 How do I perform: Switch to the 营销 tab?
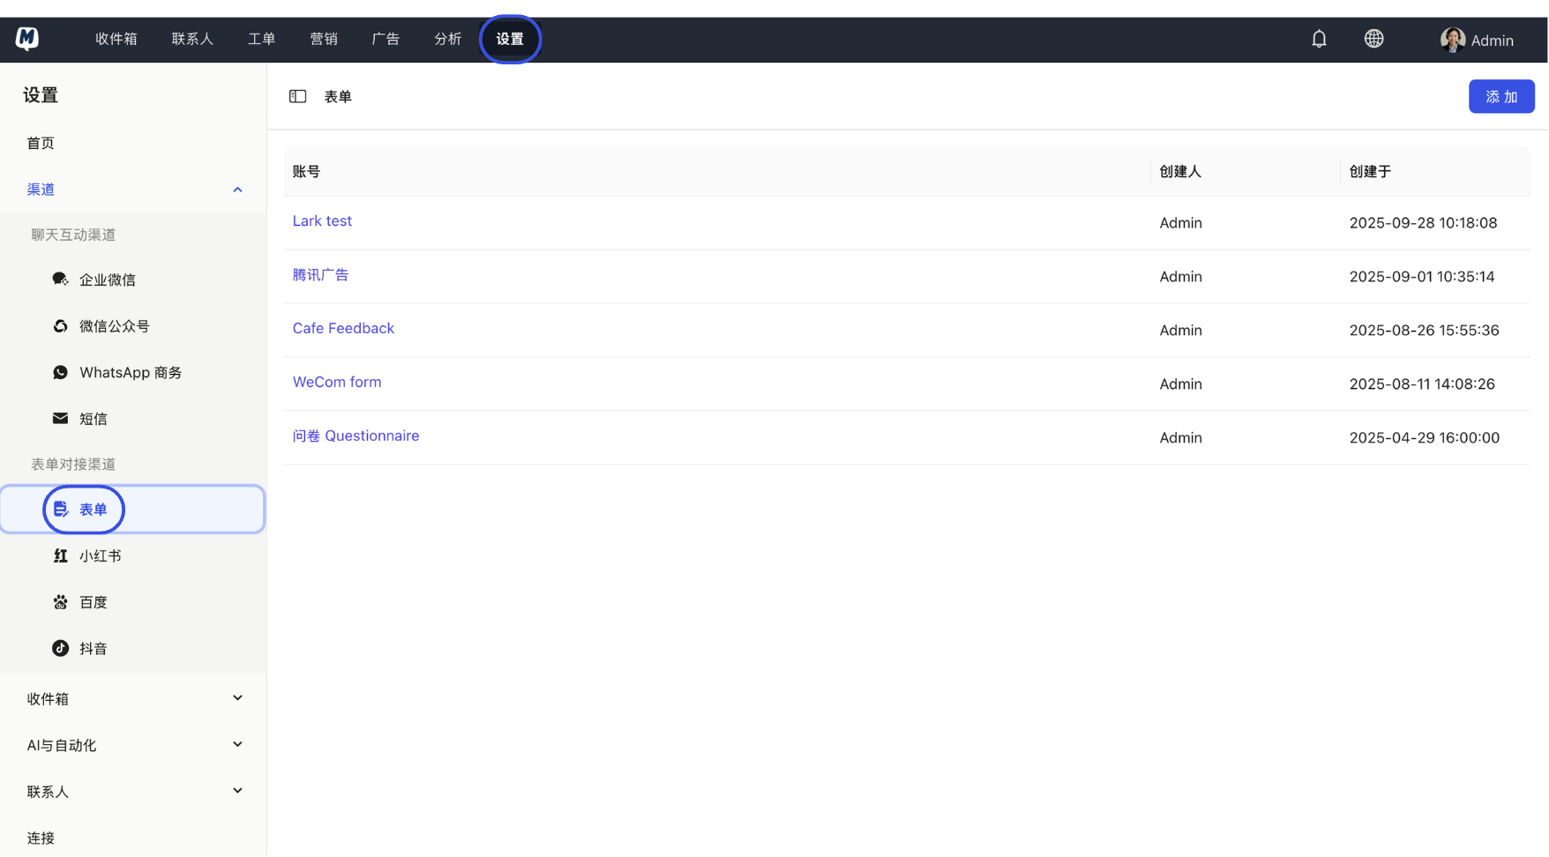pos(323,39)
